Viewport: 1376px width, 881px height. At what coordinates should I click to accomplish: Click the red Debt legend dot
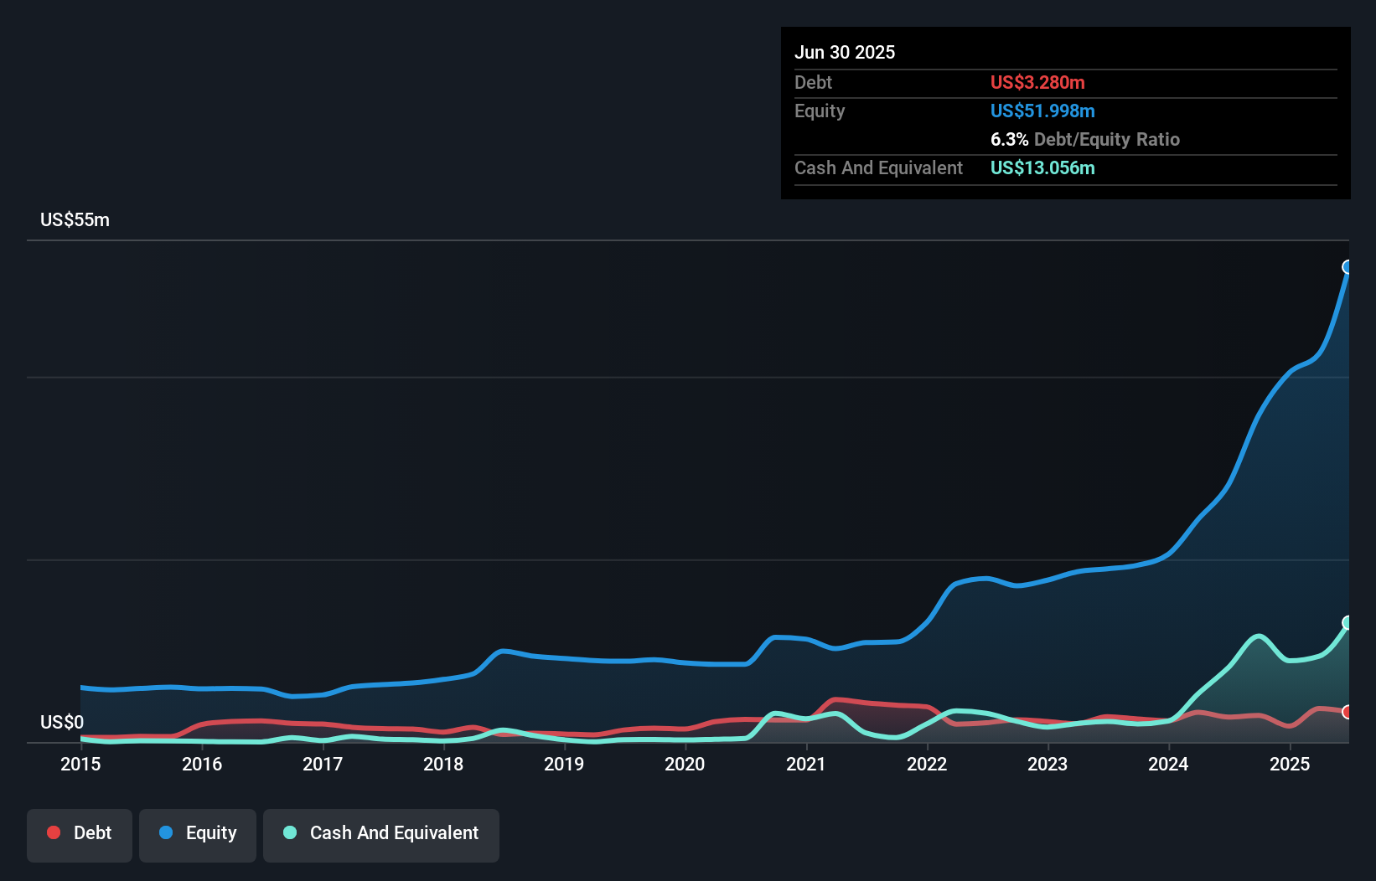click(54, 832)
